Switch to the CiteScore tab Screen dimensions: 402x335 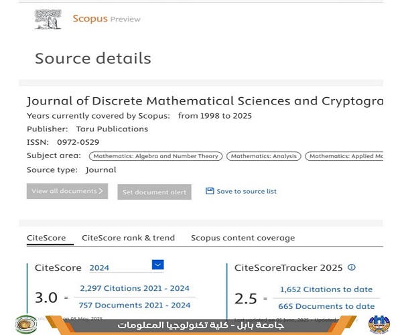pyautogui.click(x=46, y=238)
